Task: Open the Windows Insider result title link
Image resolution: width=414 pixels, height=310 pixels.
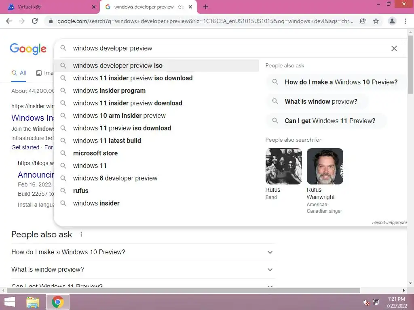Action: (32, 117)
